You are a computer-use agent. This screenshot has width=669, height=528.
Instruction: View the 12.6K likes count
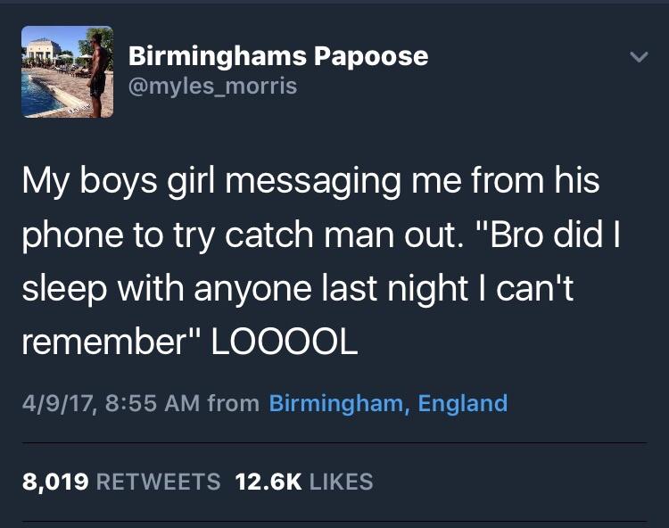click(268, 482)
